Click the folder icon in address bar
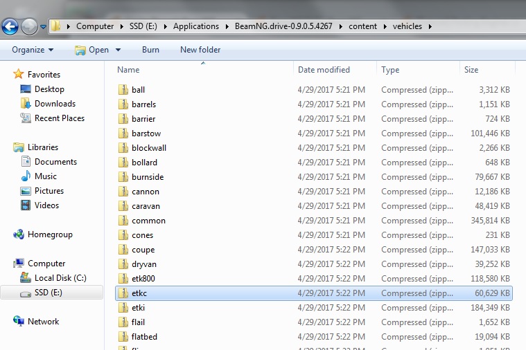The width and height of the screenshot is (526, 350). (x=56, y=26)
